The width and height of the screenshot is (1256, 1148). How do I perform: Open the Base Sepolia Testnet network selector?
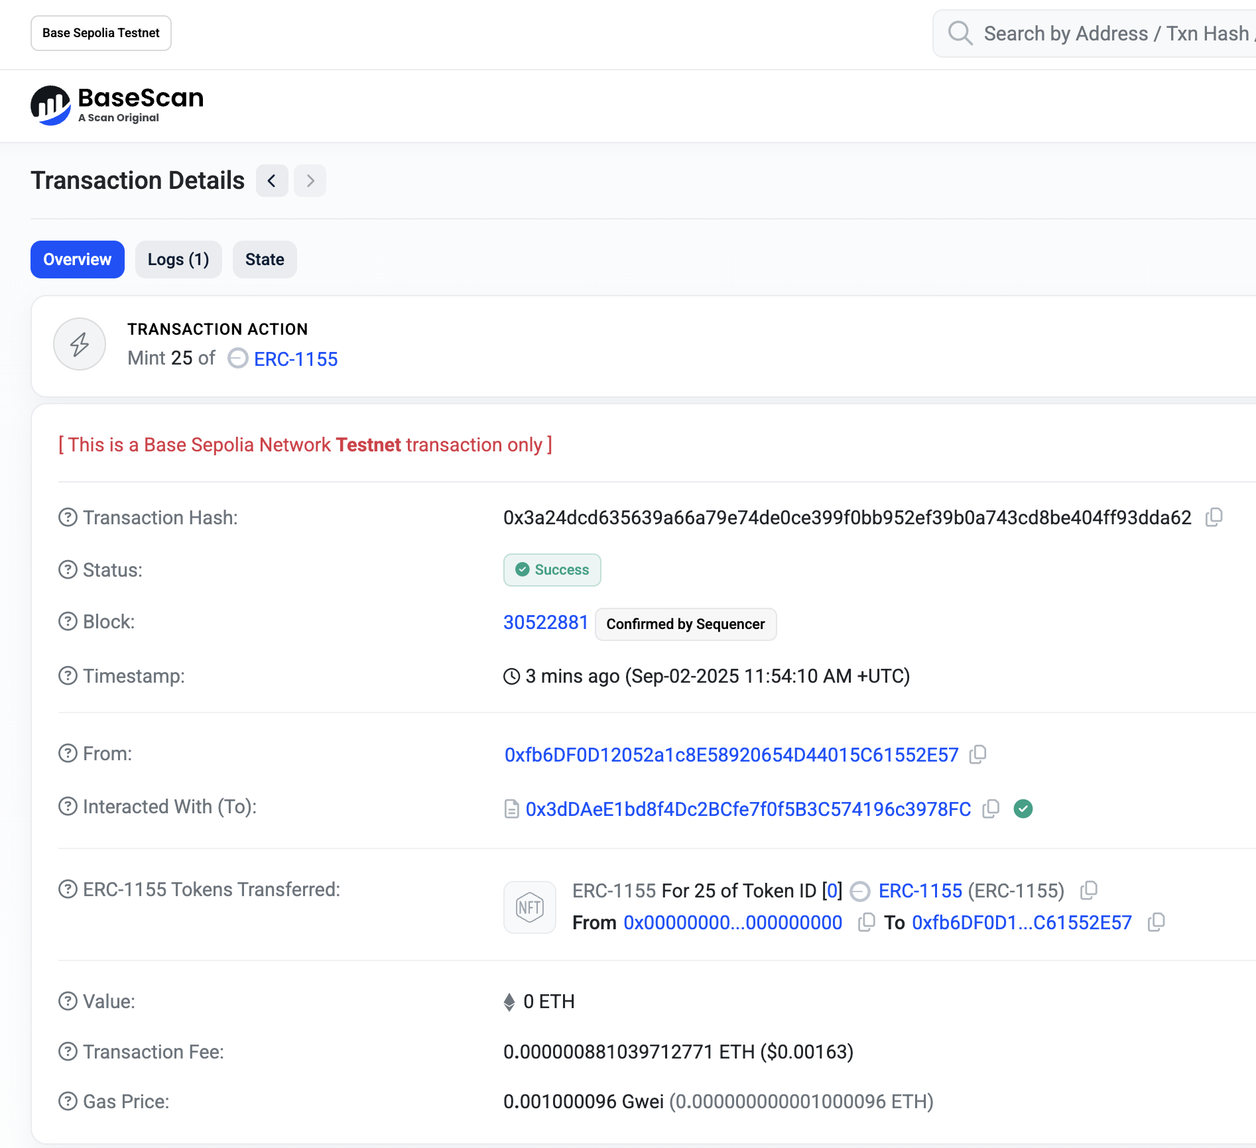tap(101, 33)
